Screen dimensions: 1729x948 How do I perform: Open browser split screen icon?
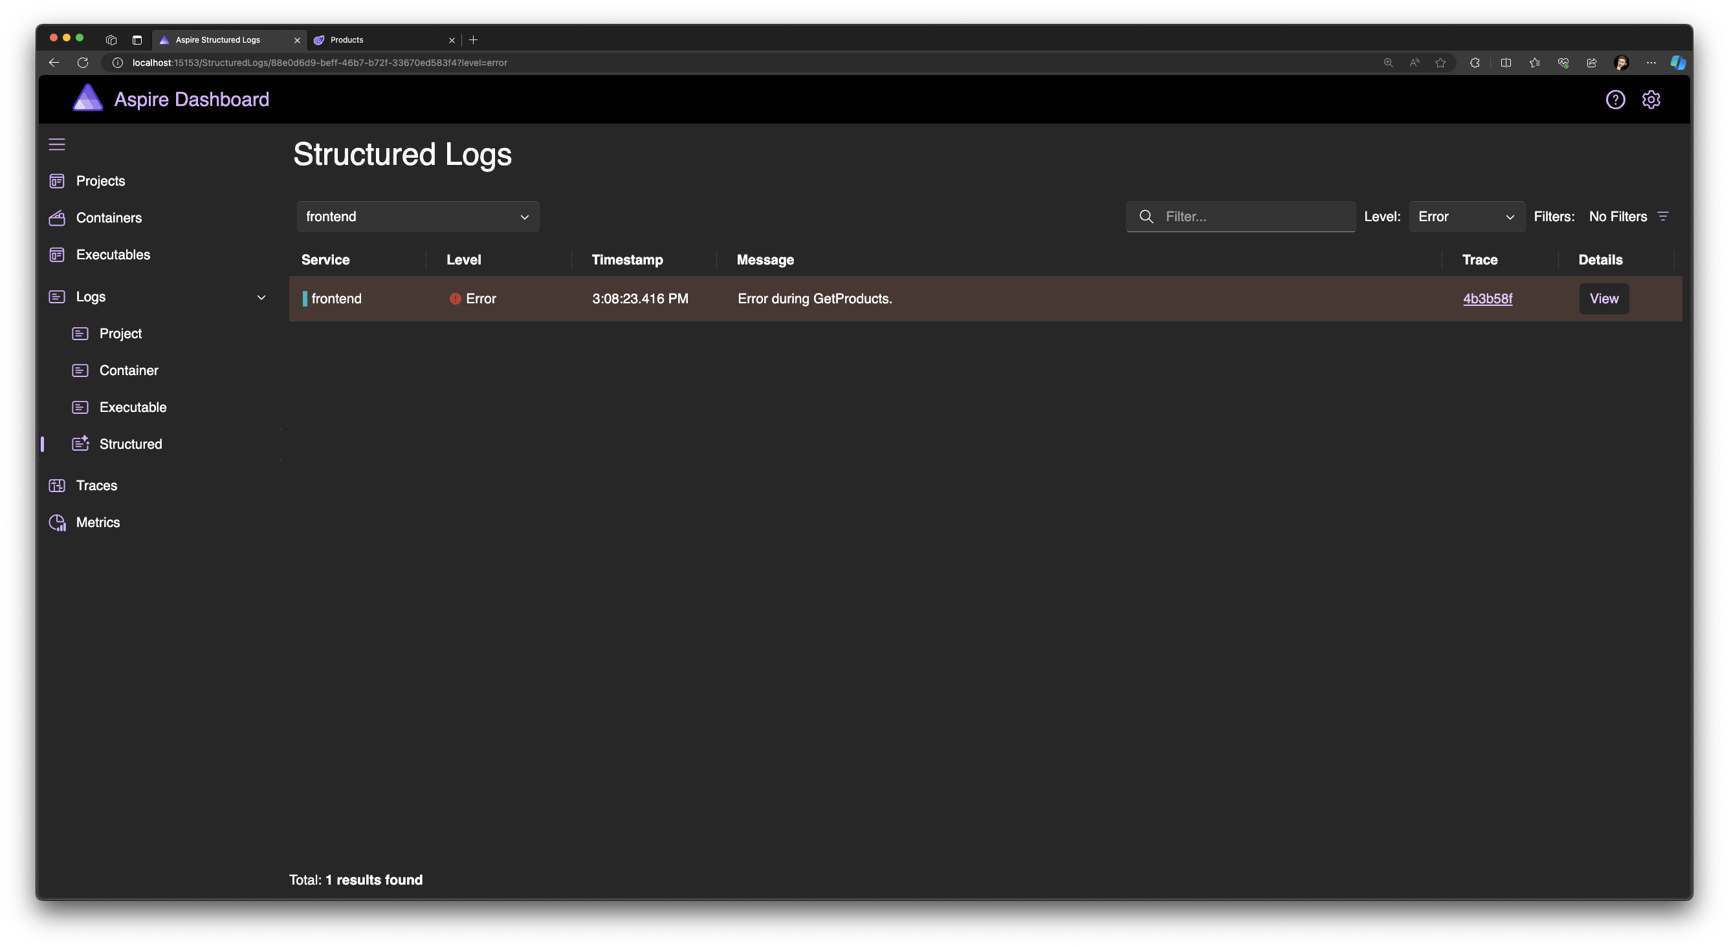point(1506,62)
